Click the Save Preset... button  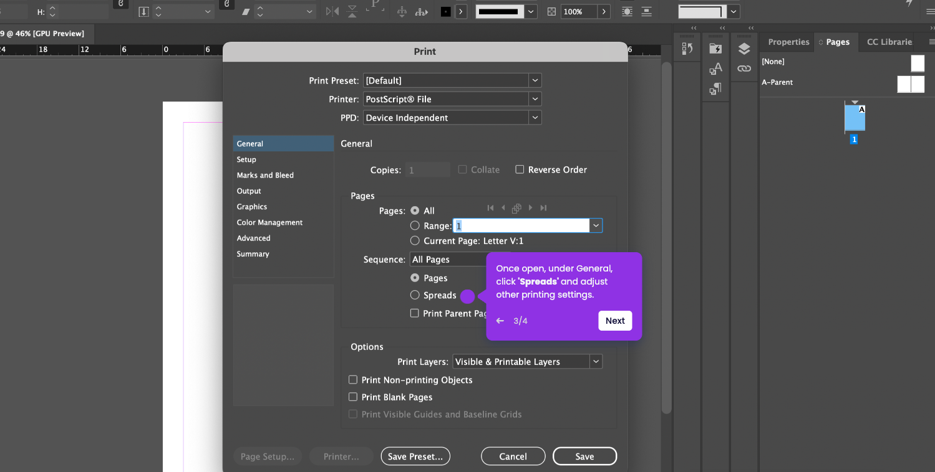(415, 456)
